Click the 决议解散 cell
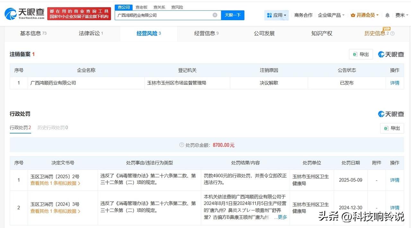Screen dimensions: 411x228 pyautogui.click(x=269, y=83)
